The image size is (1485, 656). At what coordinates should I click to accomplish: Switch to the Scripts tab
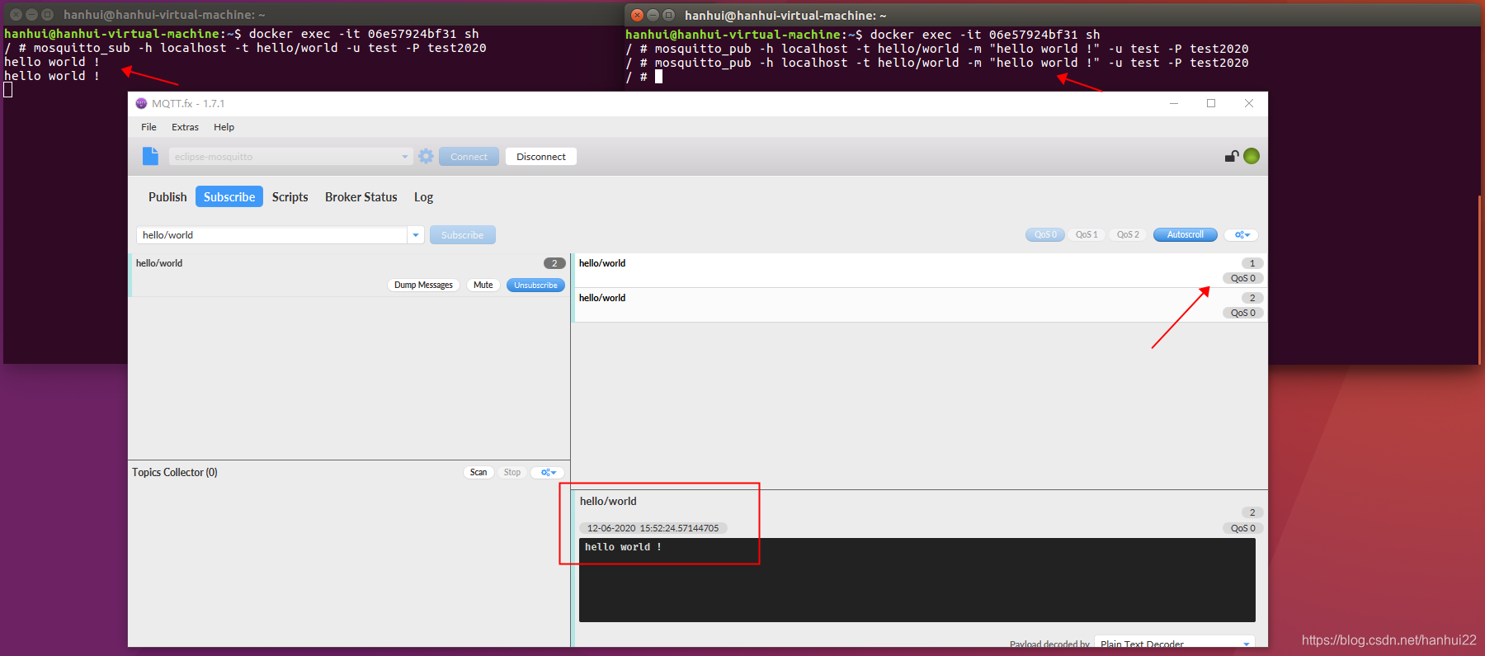pyautogui.click(x=290, y=197)
